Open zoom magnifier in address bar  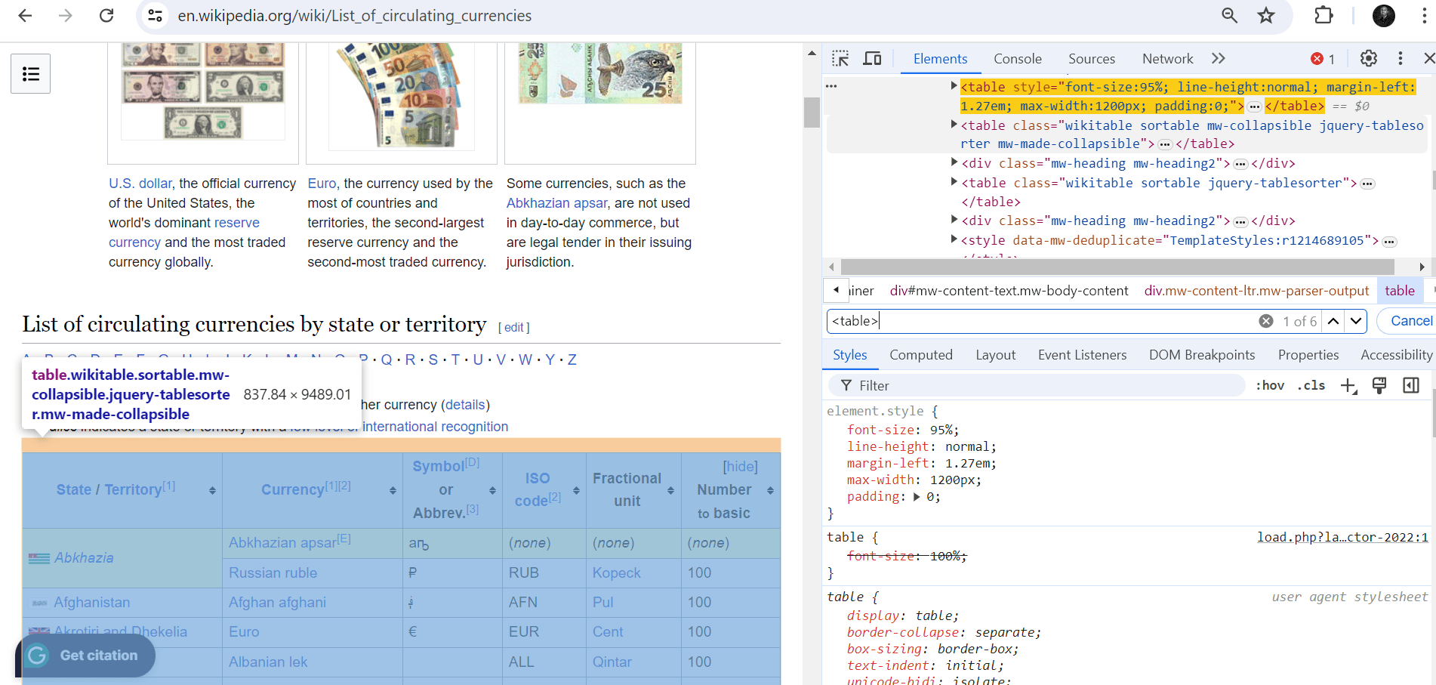pos(1229,15)
